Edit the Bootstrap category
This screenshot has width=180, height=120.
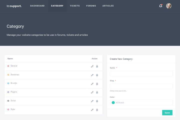coord(92,75)
